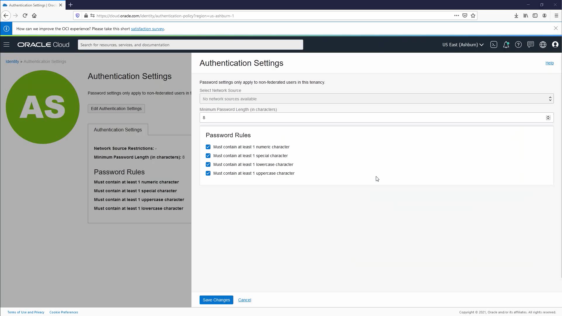562x316 pixels.
Task: Open the user profile avatar menu
Action: [x=555, y=45]
